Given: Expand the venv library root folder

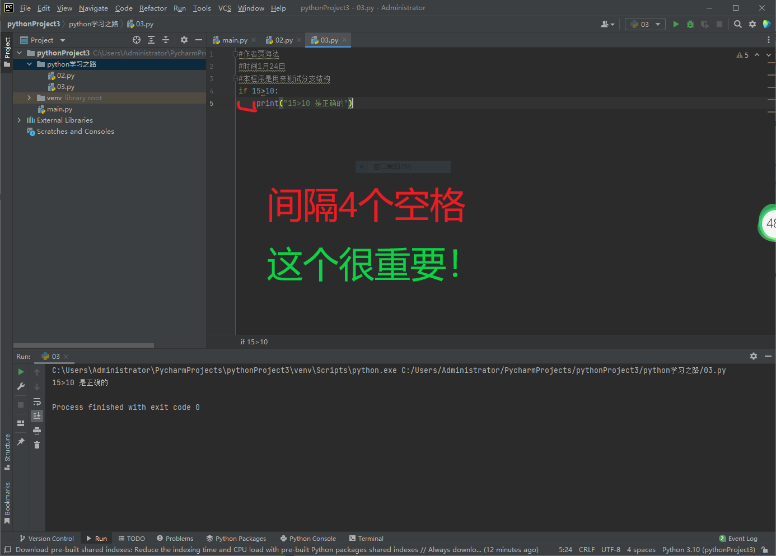Looking at the screenshot, I should (30, 97).
